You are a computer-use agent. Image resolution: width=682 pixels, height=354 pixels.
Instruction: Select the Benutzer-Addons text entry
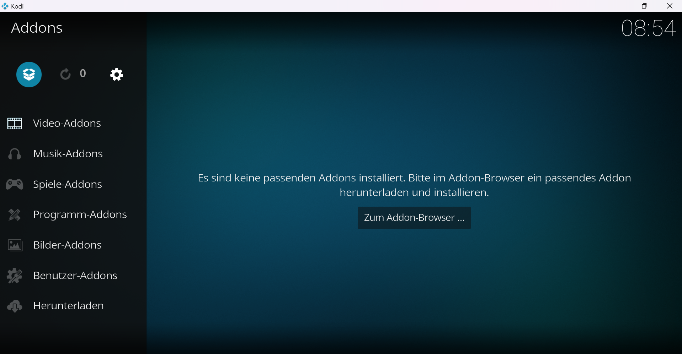point(75,276)
